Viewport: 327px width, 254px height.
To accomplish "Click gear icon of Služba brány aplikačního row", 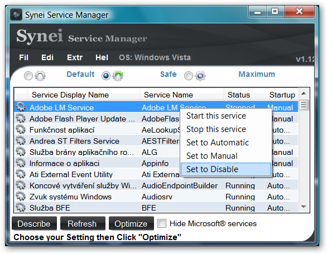I will 21,152.
